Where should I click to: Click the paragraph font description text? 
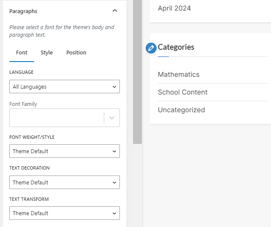pos(62,31)
